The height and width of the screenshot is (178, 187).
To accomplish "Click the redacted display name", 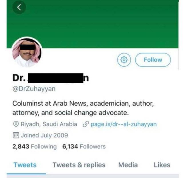I will [51, 78].
